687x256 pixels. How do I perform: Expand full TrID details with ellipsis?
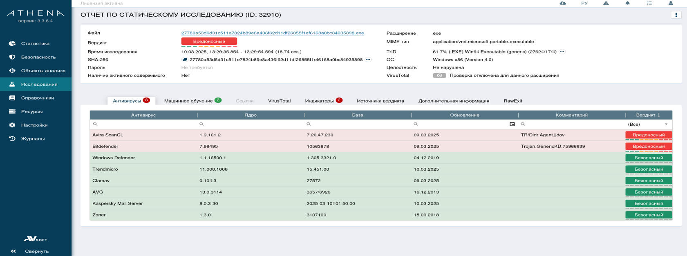562,52
